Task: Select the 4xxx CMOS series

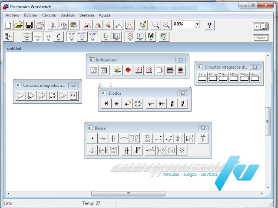Action: [x=255, y=77]
